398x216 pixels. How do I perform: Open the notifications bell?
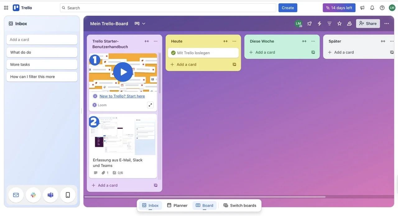click(x=372, y=8)
